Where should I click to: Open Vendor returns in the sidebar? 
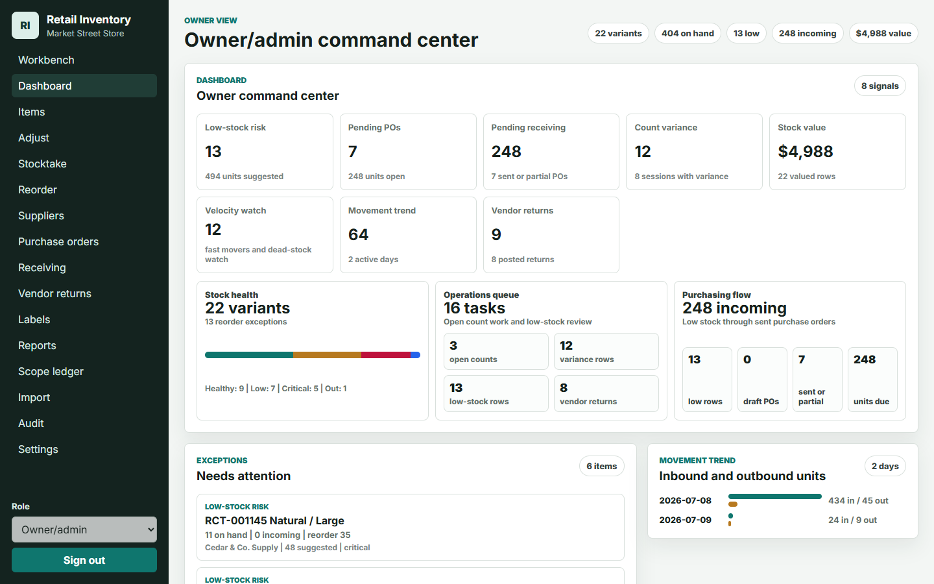point(84,293)
